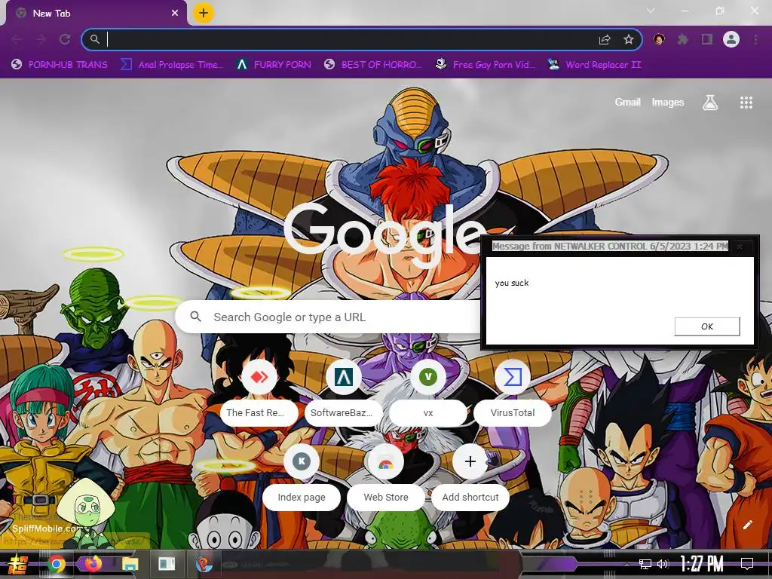The width and height of the screenshot is (772, 579).
Task: Share this page using address bar icon
Action: 605,40
